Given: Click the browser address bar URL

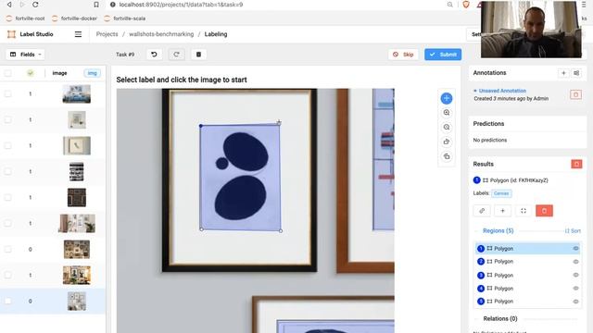Looking at the screenshot, I should click(181, 5).
